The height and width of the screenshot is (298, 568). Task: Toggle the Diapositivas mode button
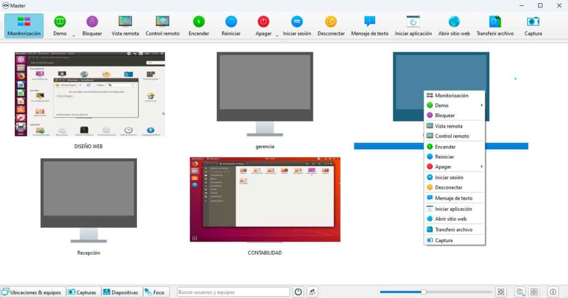[120, 292]
